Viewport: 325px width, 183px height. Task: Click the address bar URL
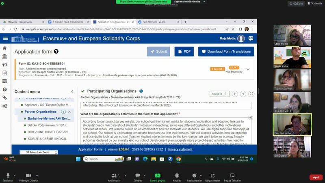(121, 29)
